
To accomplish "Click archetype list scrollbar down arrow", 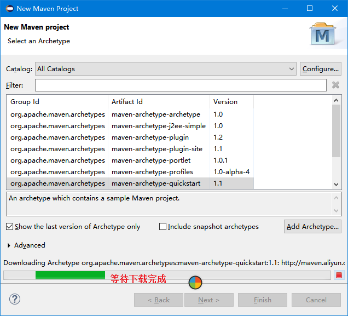I will tap(337, 185).
